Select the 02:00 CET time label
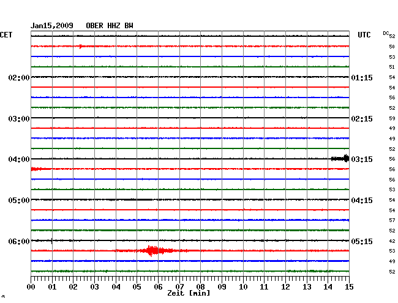The width and height of the screenshot is (398, 303). [x=19, y=77]
